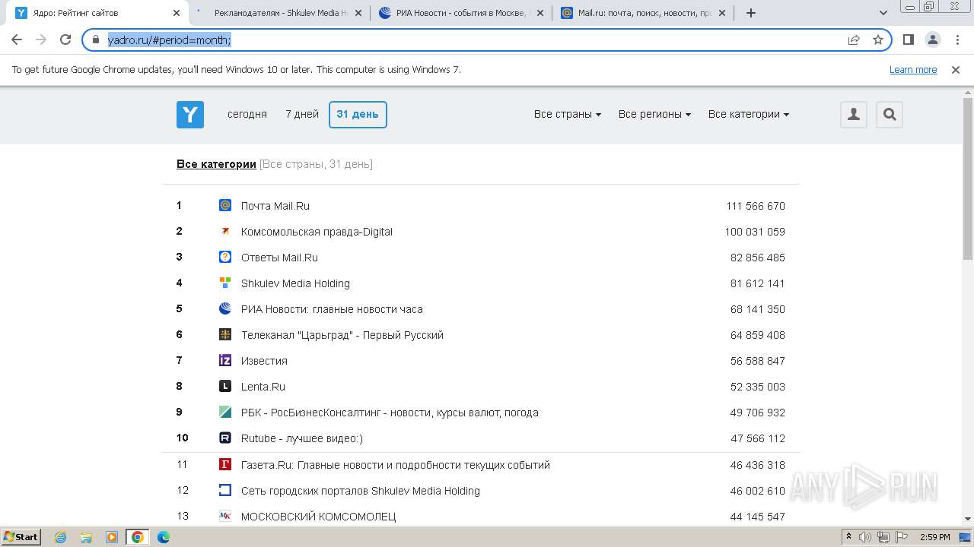This screenshot has width=974, height=547.
Task: Open the Chrome tab search chevron
Action: click(883, 13)
